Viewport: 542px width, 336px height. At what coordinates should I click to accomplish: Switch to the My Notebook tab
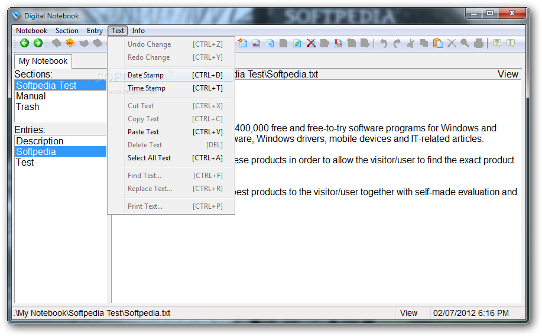[x=43, y=62]
